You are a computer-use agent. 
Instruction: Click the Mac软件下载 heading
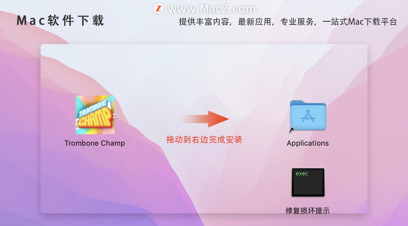pyautogui.click(x=60, y=21)
